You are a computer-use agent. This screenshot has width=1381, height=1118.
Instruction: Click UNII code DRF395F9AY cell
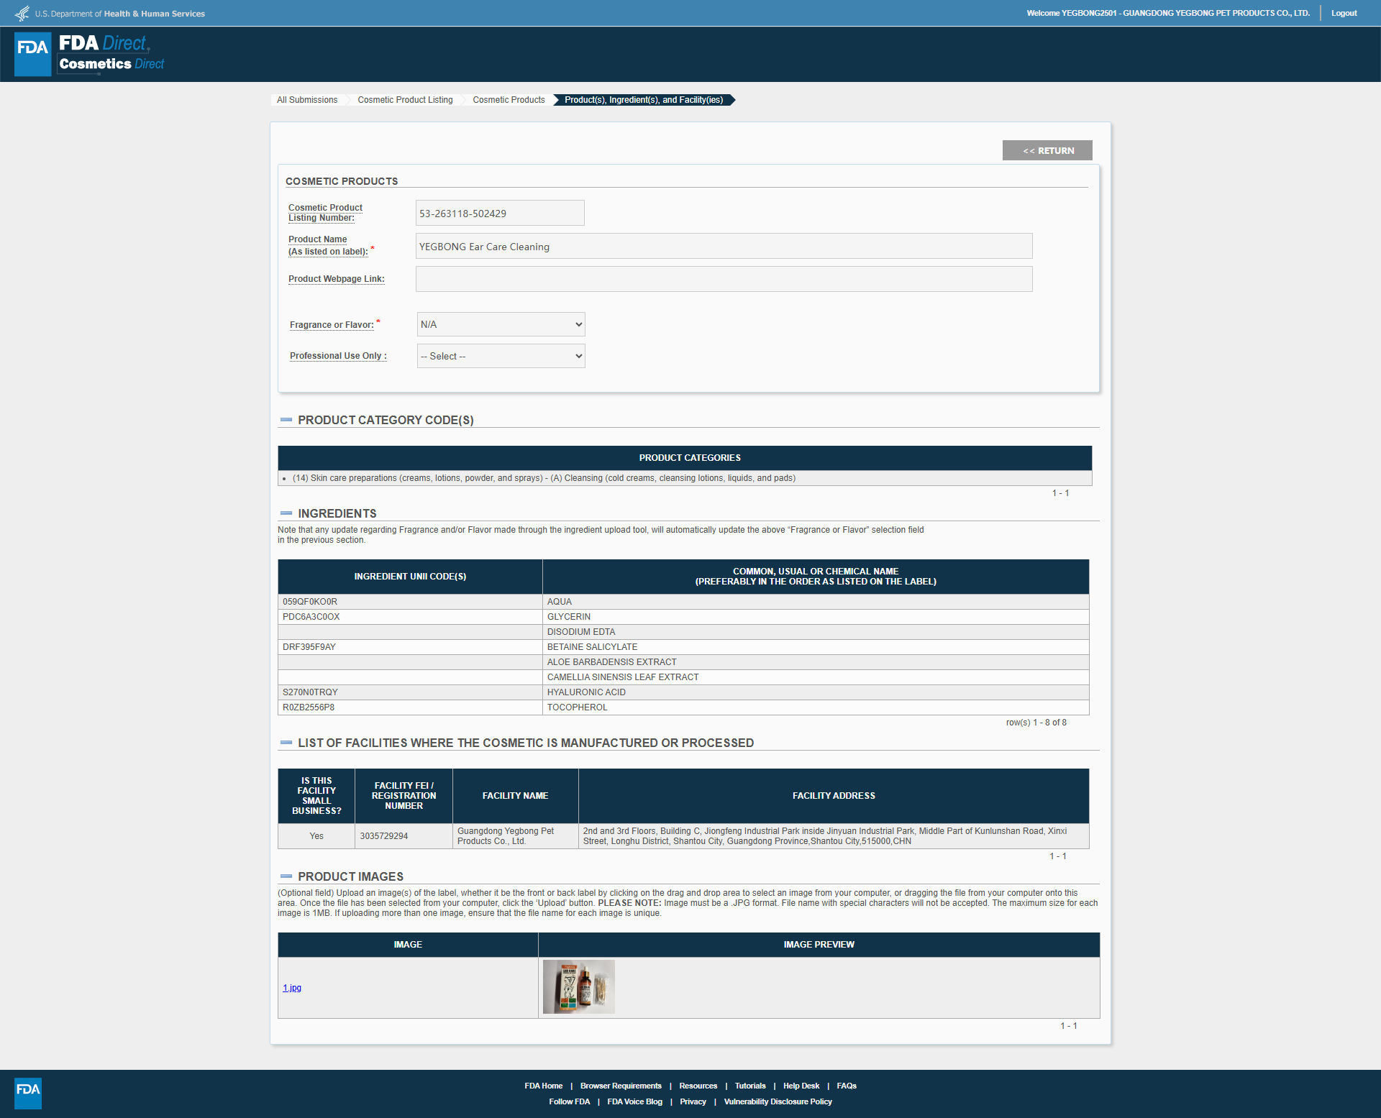pos(410,647)
